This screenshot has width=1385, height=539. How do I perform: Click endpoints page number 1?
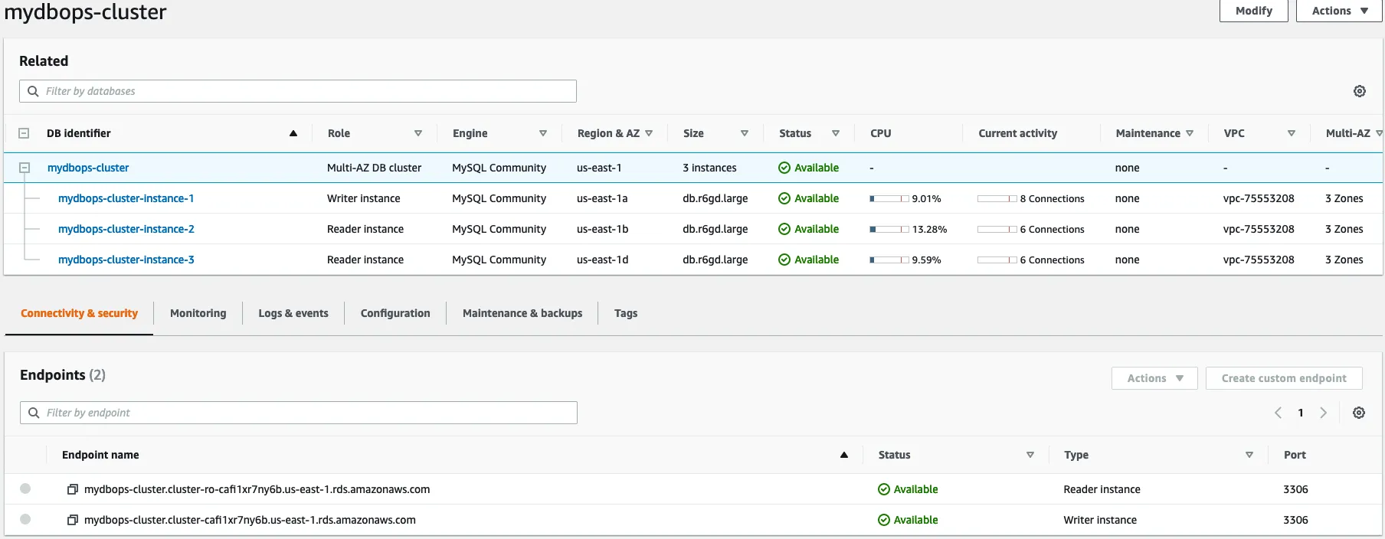click(x=1301, y=413)
